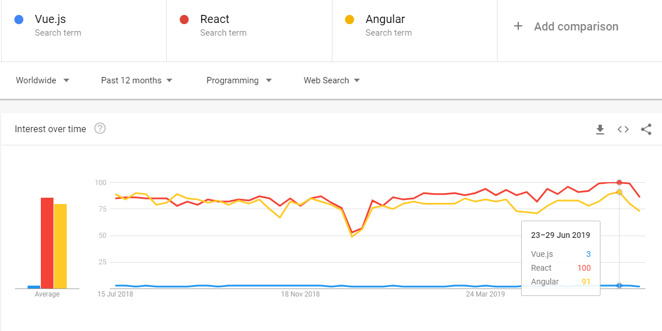Share the interest over time chart
Viewport: 662px width, 331px height.
(x=646, y=129)
